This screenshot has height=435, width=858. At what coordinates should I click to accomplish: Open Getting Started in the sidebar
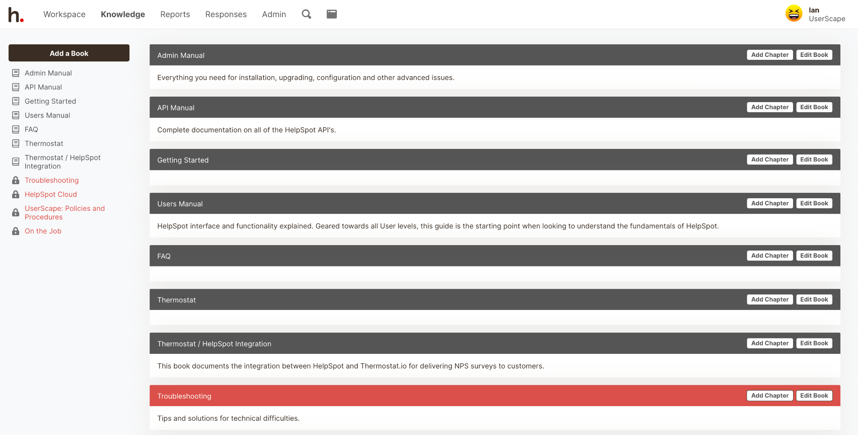pyautogui.click(x=50, y=101)
